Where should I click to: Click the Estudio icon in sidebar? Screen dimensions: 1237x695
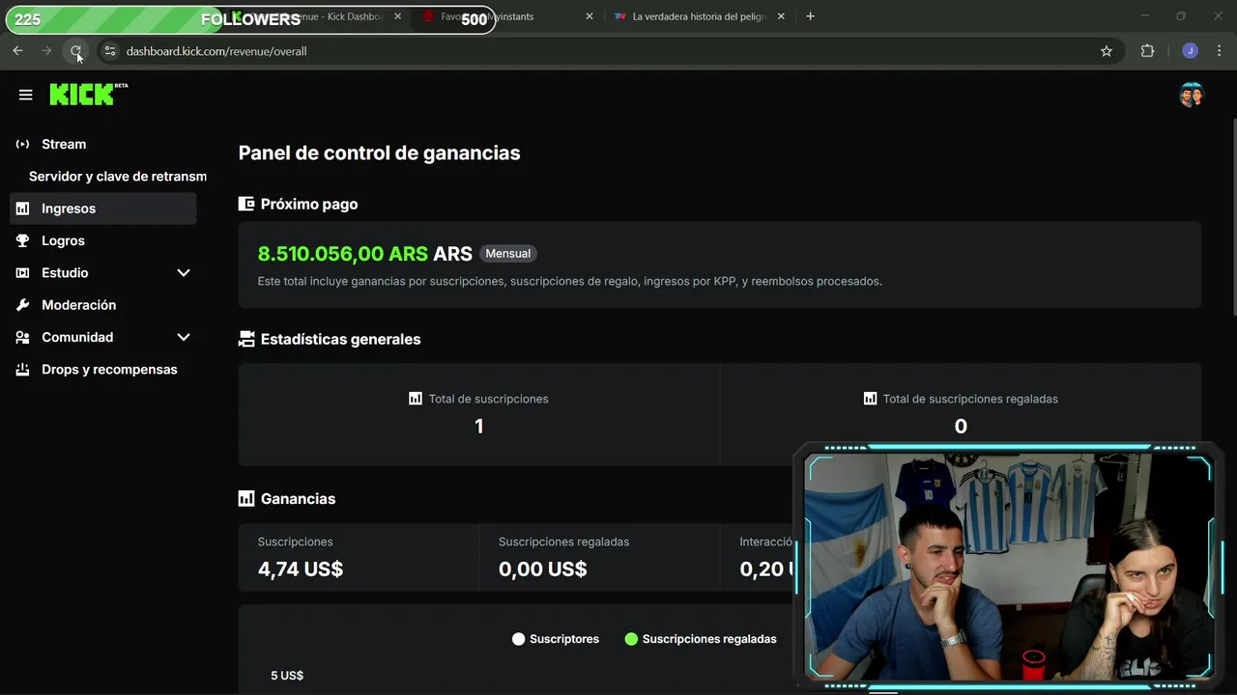click(22, 273)
